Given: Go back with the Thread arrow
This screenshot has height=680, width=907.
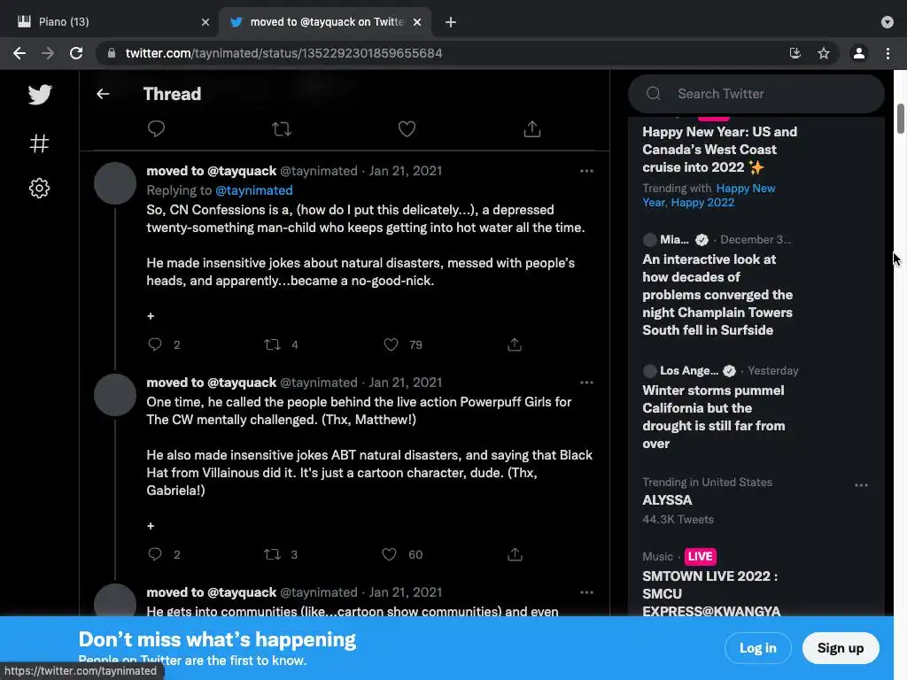Looking at the screenshot, I should click(103, 94).
